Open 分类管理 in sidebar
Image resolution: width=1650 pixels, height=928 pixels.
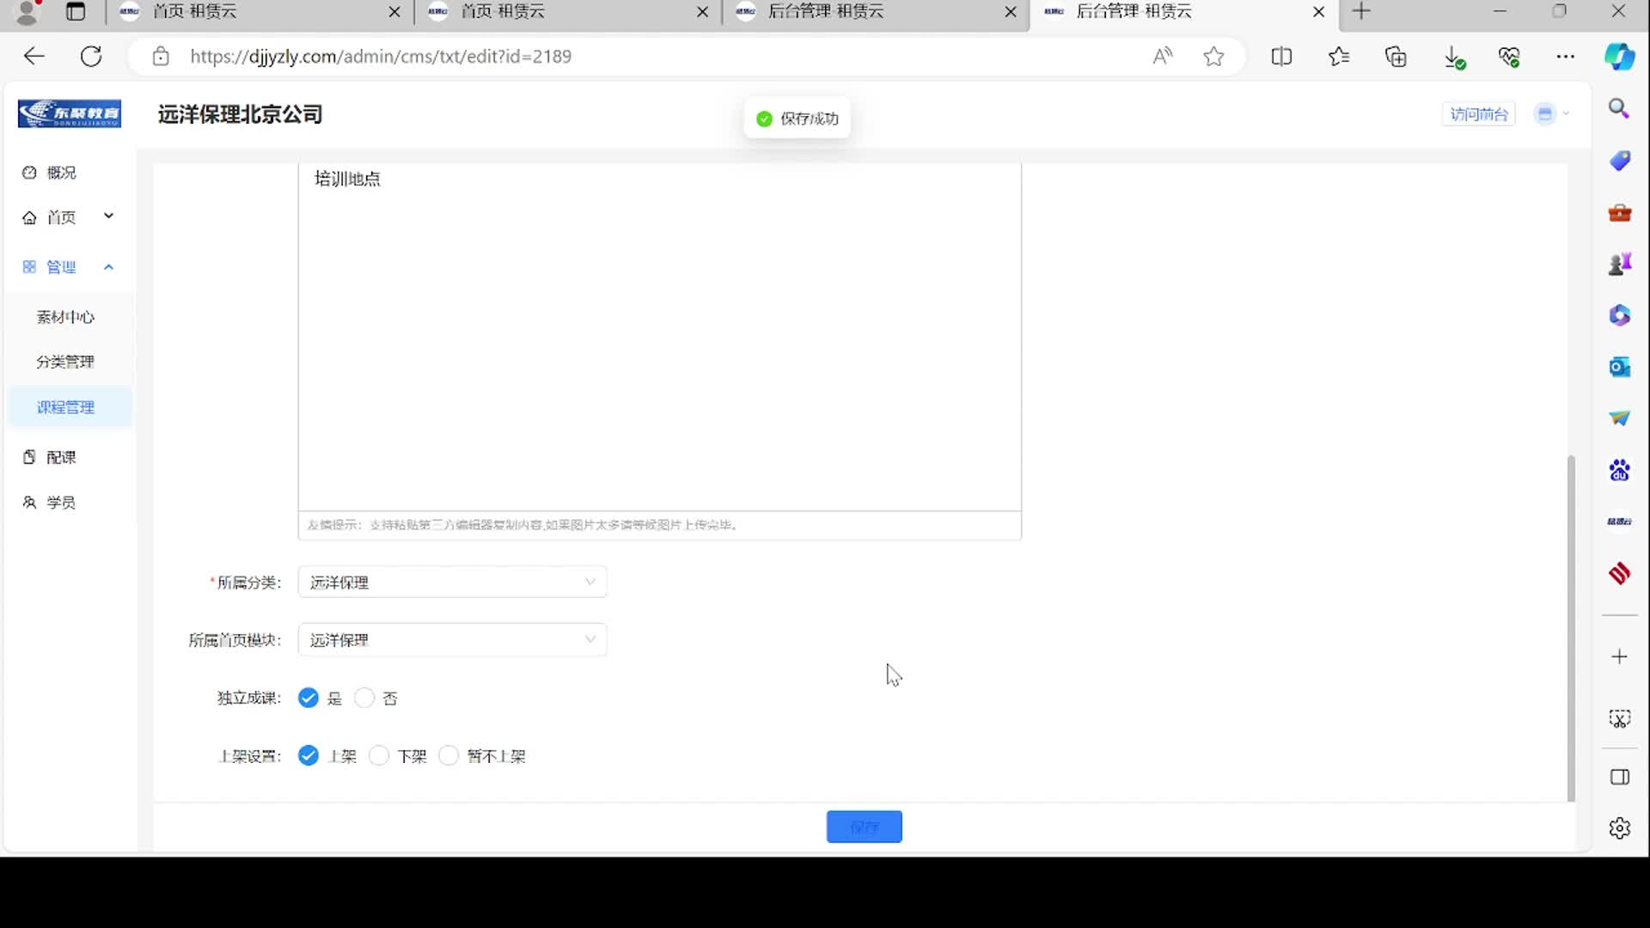[65, 362]
